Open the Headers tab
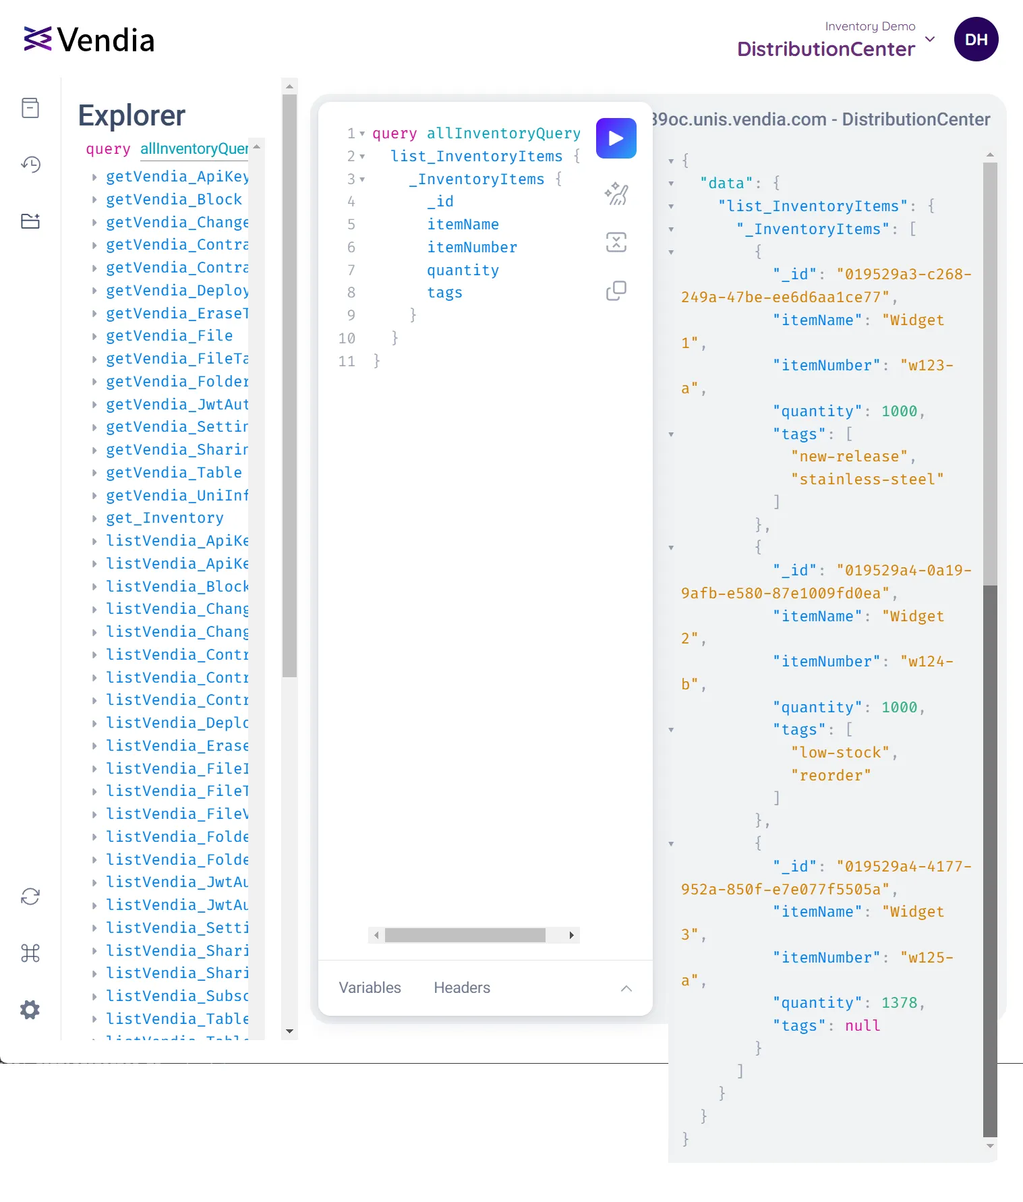Viewport: 1023px width, 1202px height. pos(462,988)
